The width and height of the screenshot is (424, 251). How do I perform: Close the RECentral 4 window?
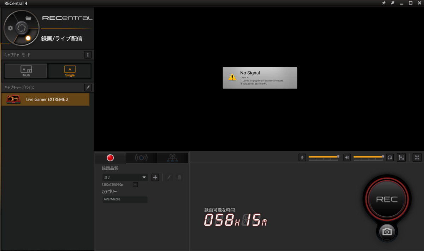tap(419, 3)
